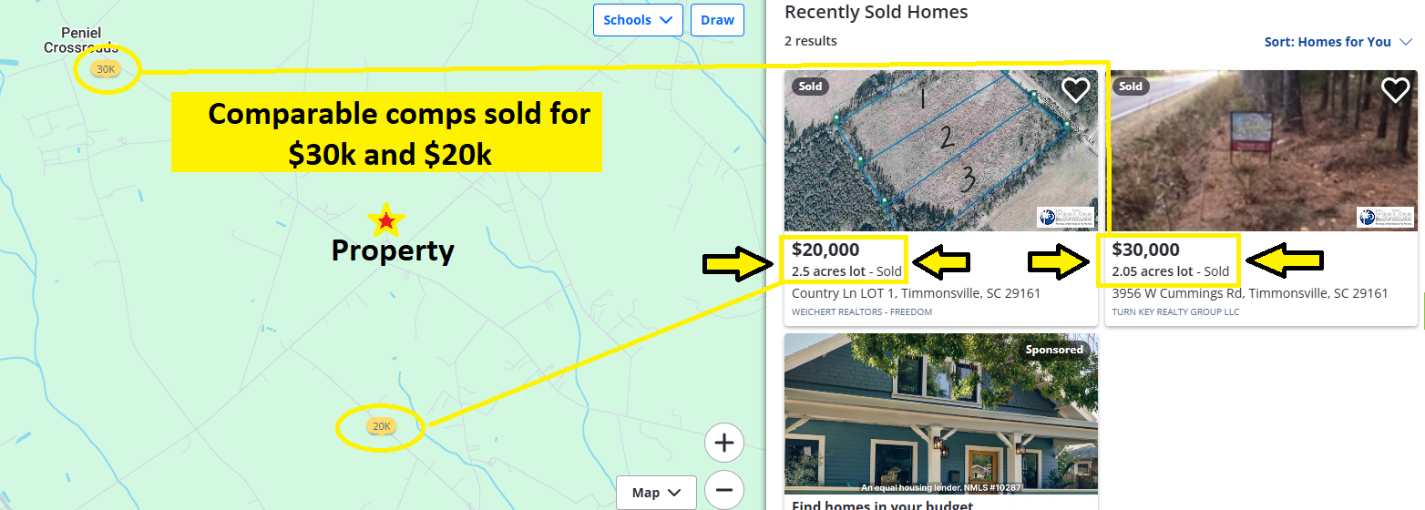The image size is (1425, 510).
Task: Open the Map view type dropdown
Action: [656, 493]
